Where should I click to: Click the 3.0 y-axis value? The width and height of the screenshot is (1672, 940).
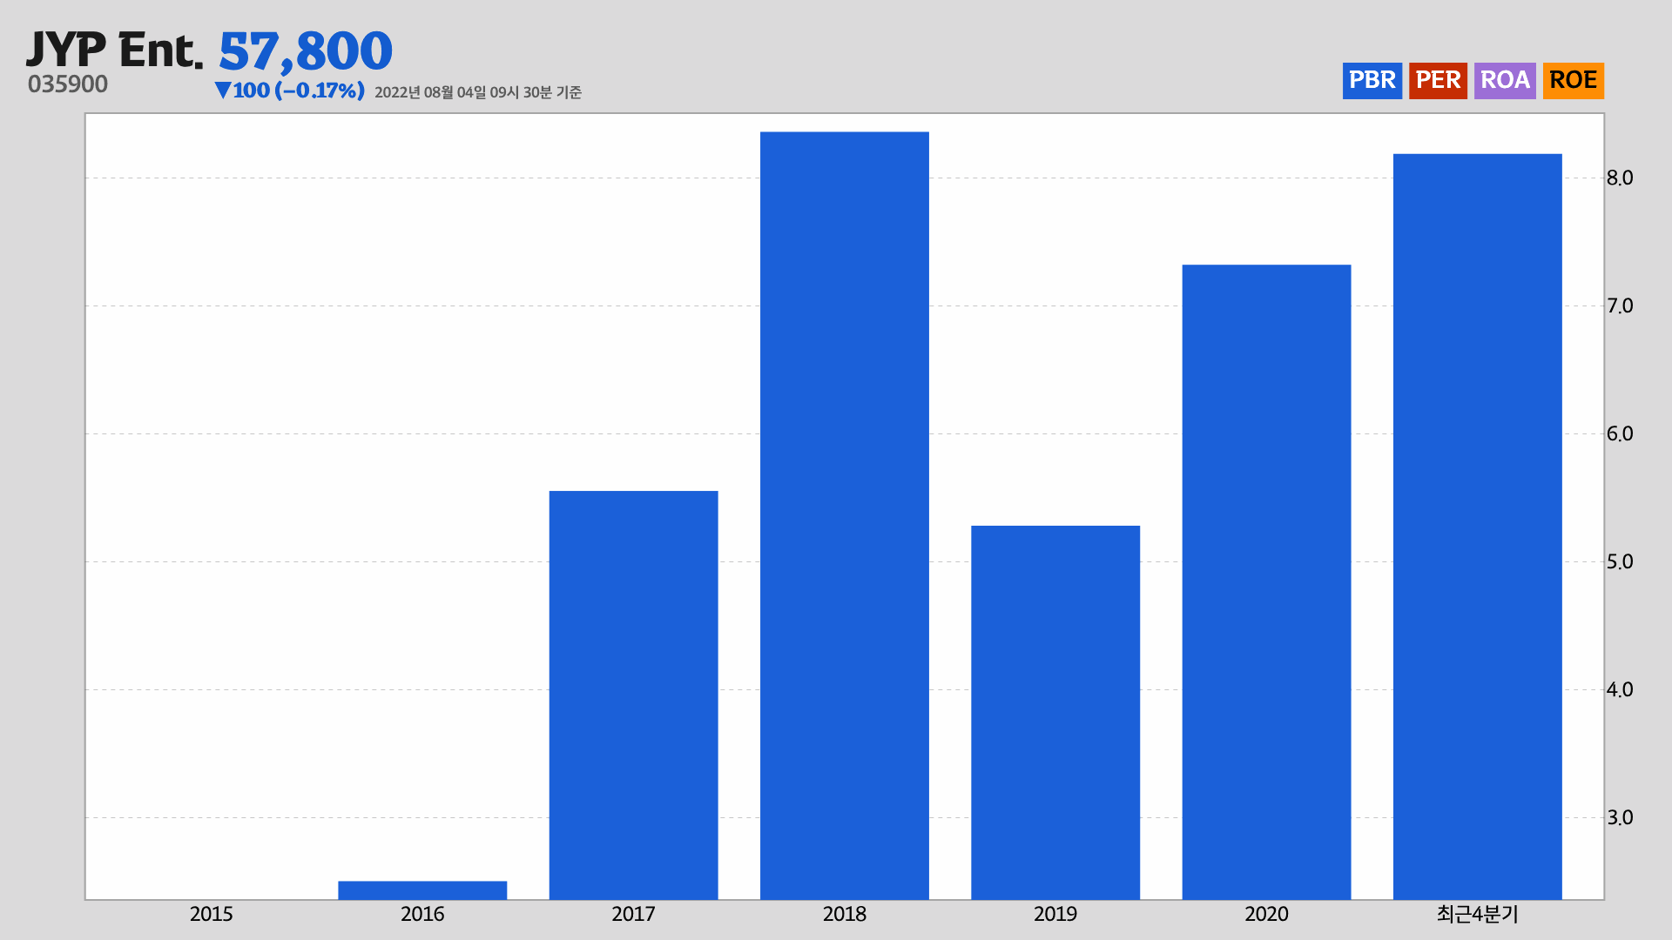coord(1620,818)
